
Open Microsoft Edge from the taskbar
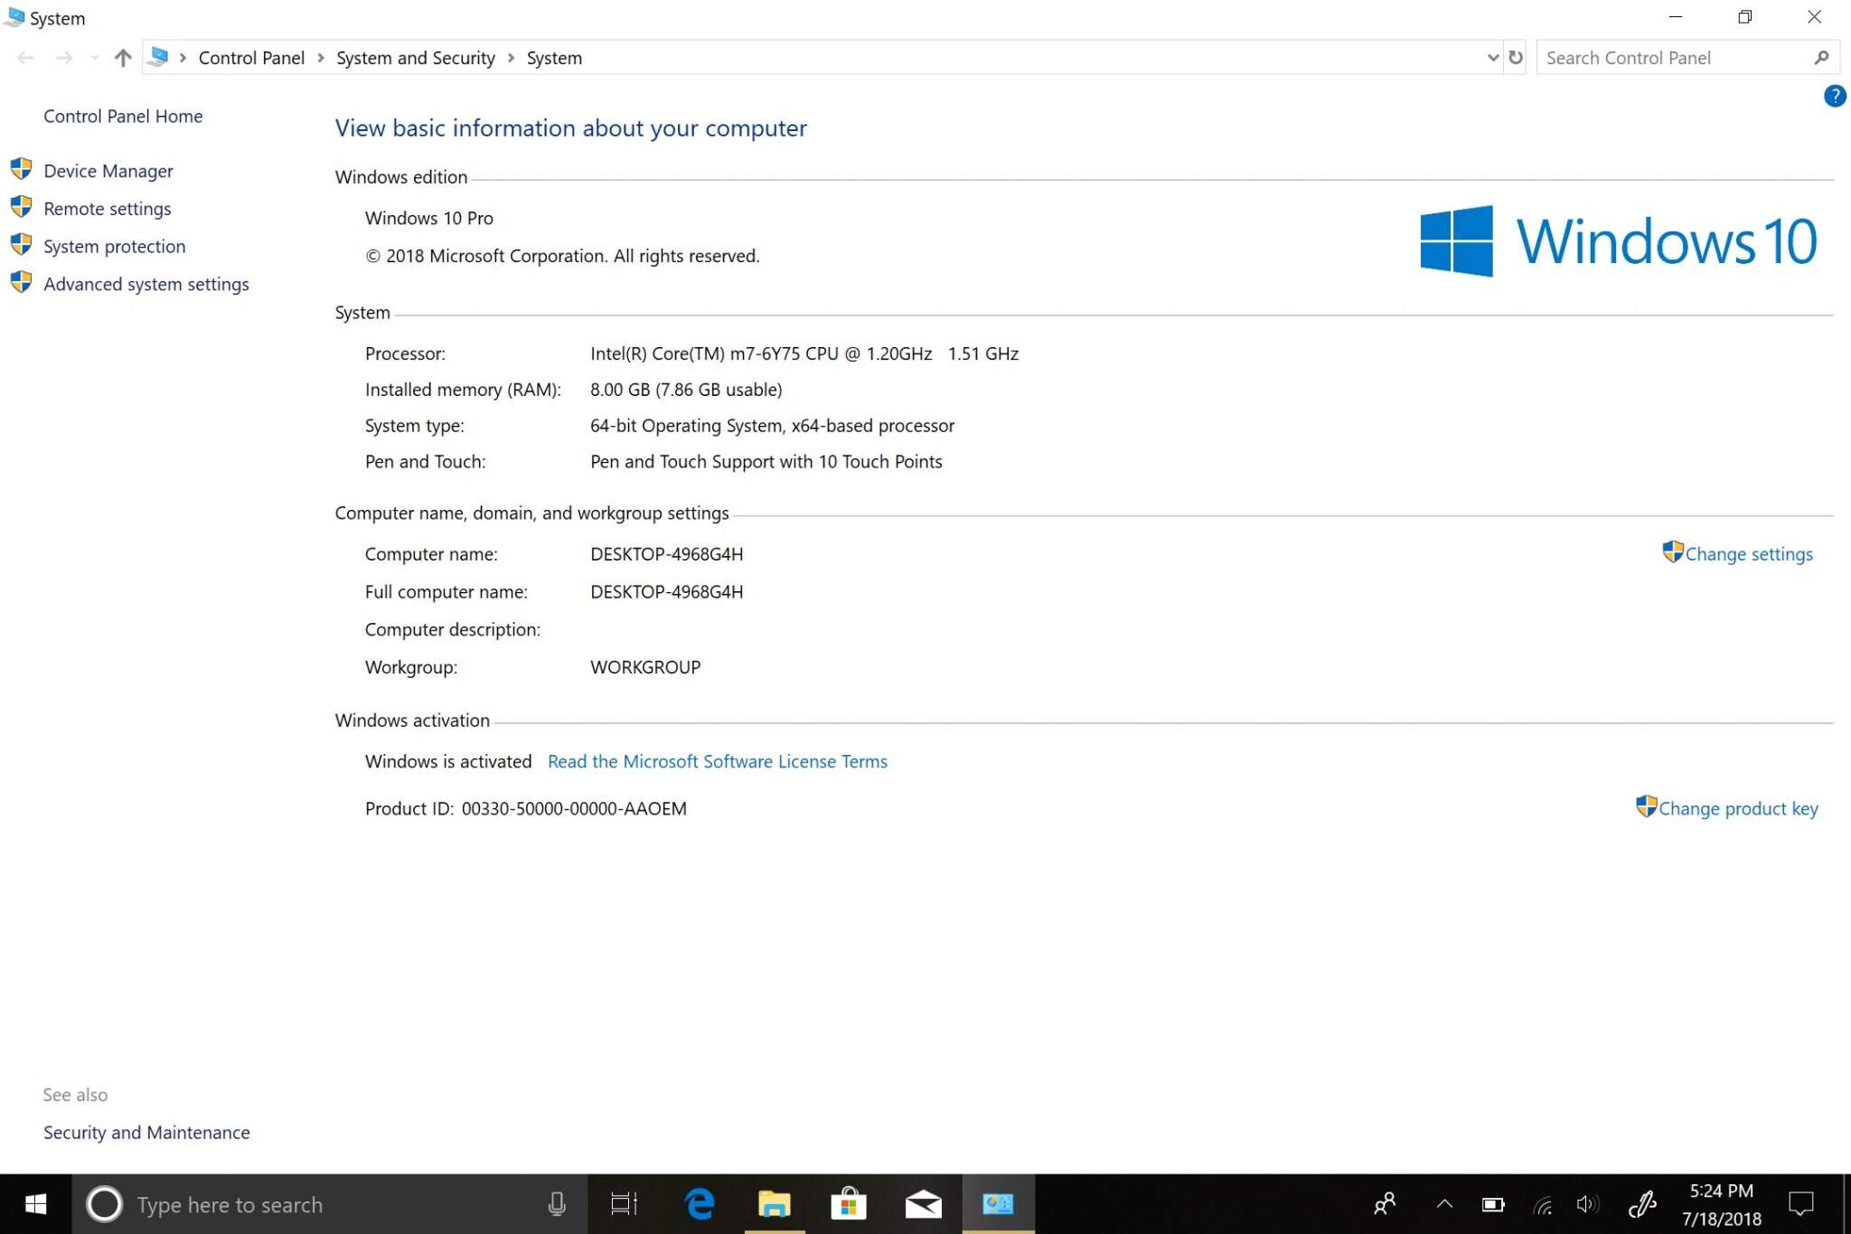(700, 1204)
